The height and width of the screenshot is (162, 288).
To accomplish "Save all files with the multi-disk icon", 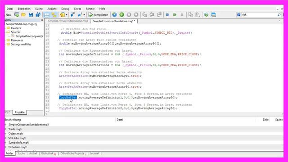I will (38, 15).
